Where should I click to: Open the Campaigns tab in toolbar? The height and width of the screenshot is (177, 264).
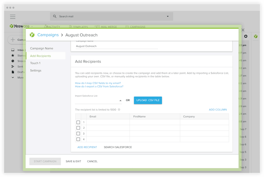tap(135, 27)
